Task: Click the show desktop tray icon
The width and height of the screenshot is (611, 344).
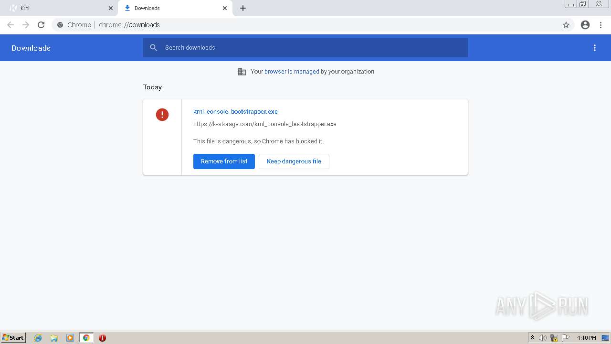Action: coord(605,338)
